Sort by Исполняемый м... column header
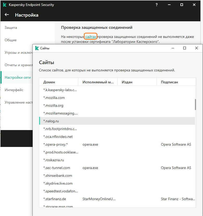Screen dimensions: 203x216 coord(98,82)
